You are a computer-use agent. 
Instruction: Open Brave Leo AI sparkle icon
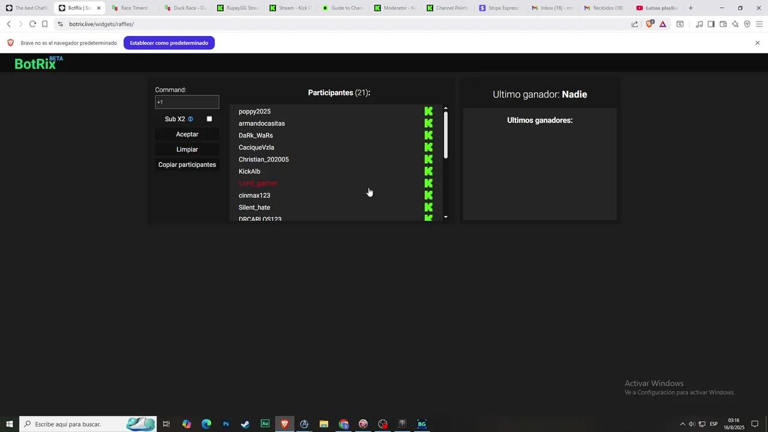pos(735,24)
